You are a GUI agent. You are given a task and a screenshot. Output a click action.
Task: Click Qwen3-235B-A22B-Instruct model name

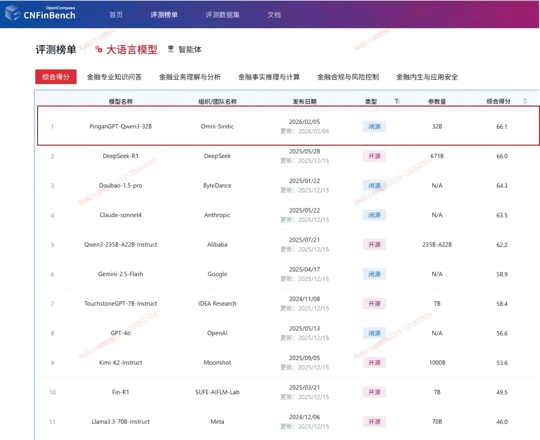coord(121,245)
